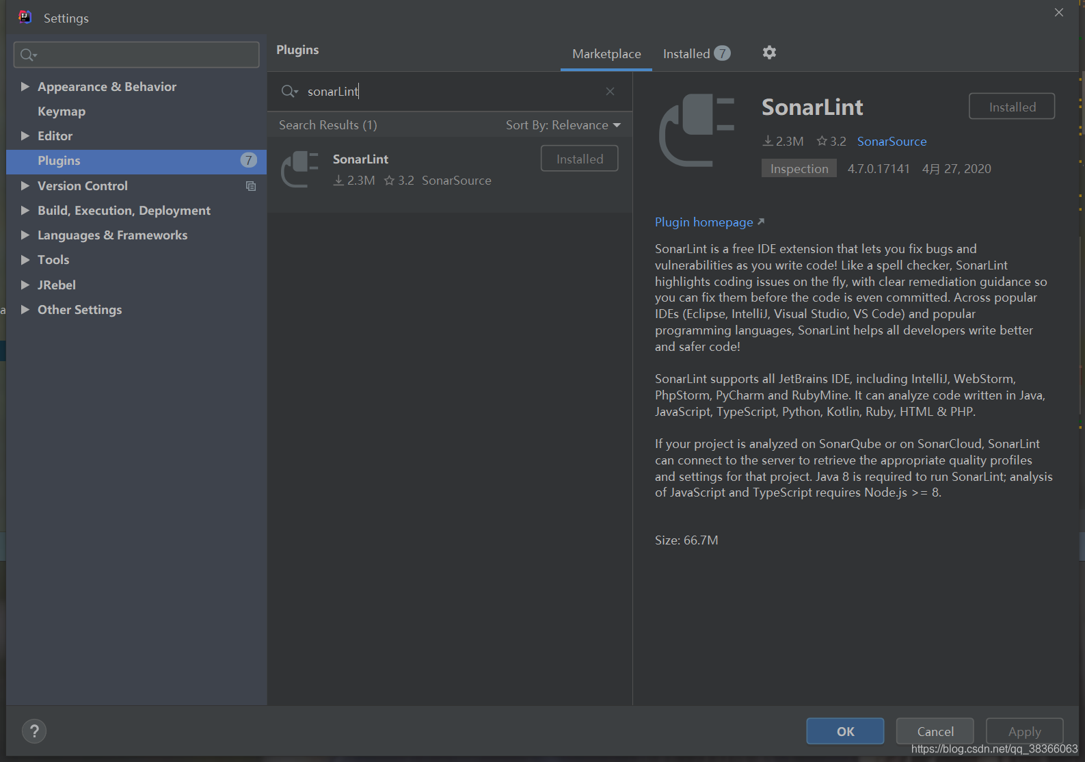Click the Apply button
Viewport: 1085px width, 762px height.
click(x=1025, y=731)
